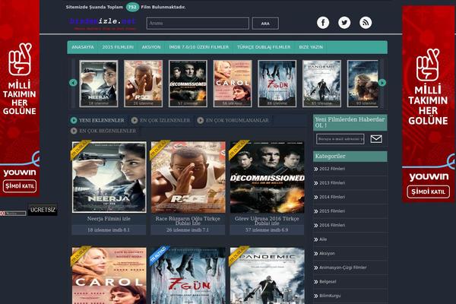
Task: Open large Pandemic movie poster
Action: 267,275
